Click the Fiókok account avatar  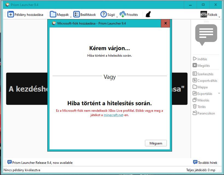pyautogui.click(x=203, y=14)
